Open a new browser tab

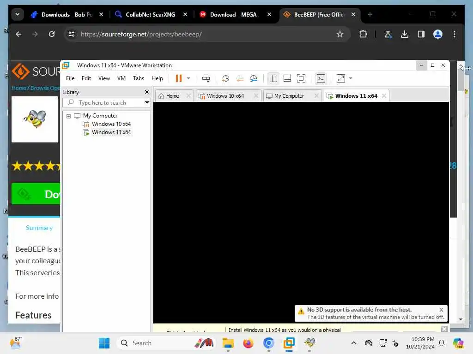point(370,14)
